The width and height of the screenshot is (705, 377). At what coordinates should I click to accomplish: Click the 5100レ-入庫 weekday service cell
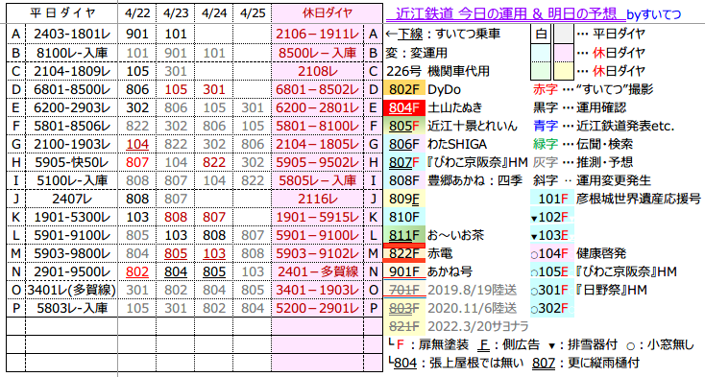click(x=71, y=180)
